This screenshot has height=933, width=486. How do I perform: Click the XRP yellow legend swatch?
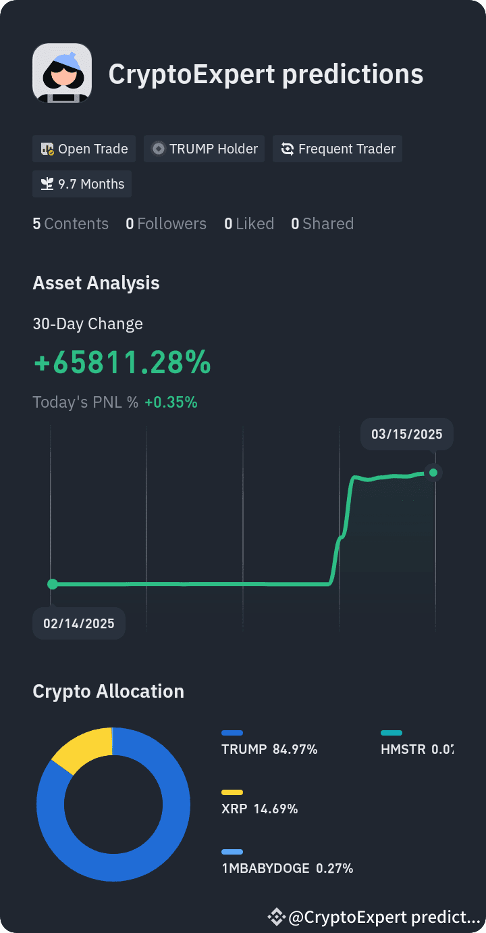(232, 792)
